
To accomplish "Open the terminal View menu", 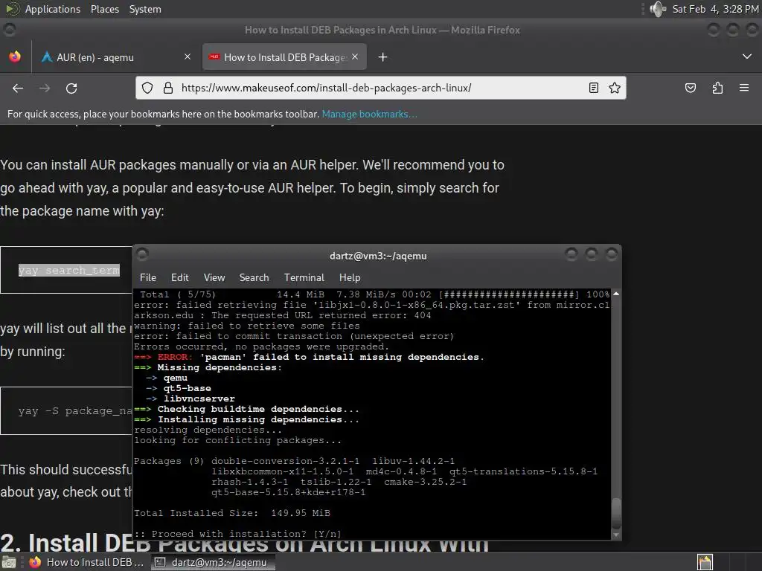I will [214, 278].
